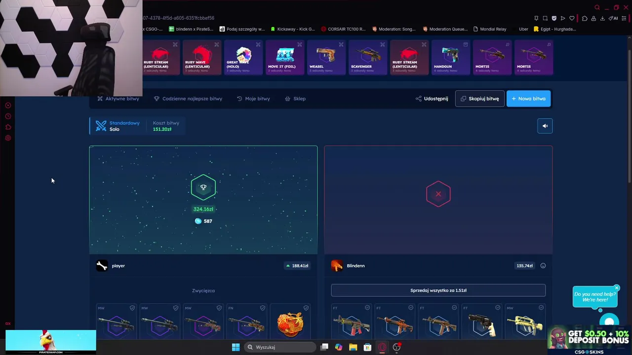Screen dimensions: 632x355
Task: Click the PirateSwap rooster overlay thumbnail
Action: [x=51, y=342]
